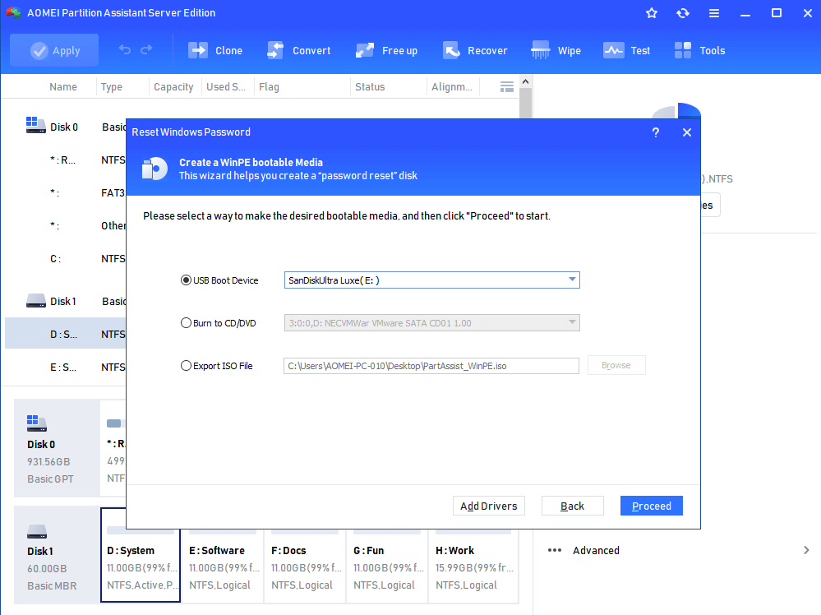The image size is (821, 615).
Task: Select the D: S... partition row
Action: click(x=66, y=334)
